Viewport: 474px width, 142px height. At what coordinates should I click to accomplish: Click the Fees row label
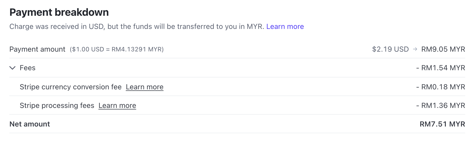27,68
